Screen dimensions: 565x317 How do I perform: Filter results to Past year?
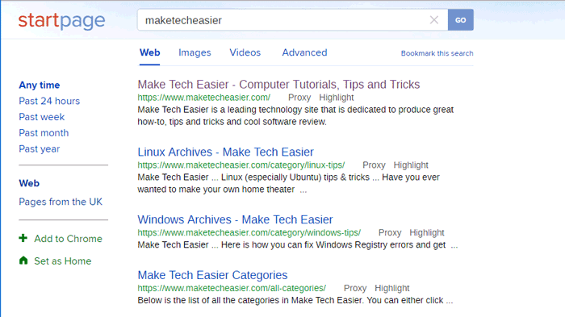40,148
